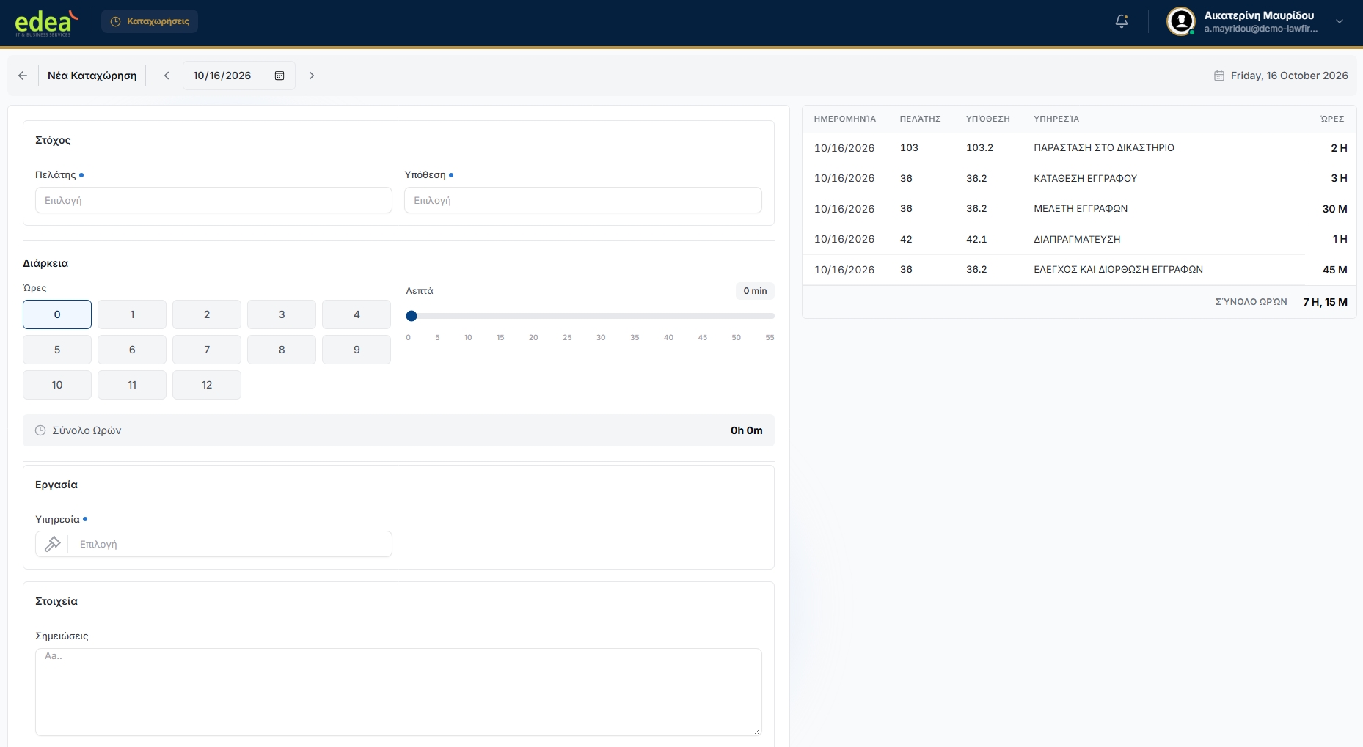This screenshot has width=1363, height=747.
Task: Go to next day chevron
Action: 312,76
